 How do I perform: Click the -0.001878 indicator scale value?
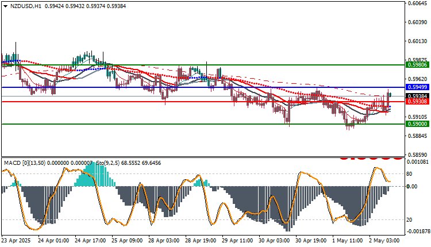(x=418, y=231)
